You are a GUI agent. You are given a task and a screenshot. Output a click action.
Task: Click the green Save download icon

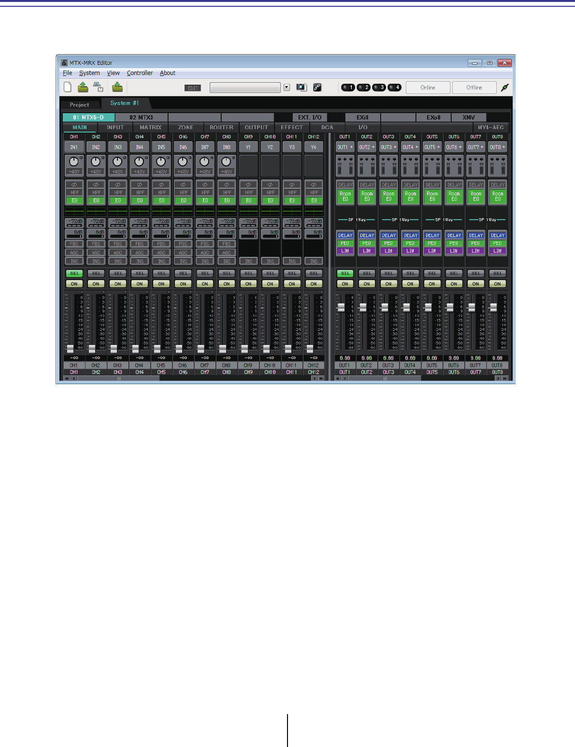tap(117, 87)
